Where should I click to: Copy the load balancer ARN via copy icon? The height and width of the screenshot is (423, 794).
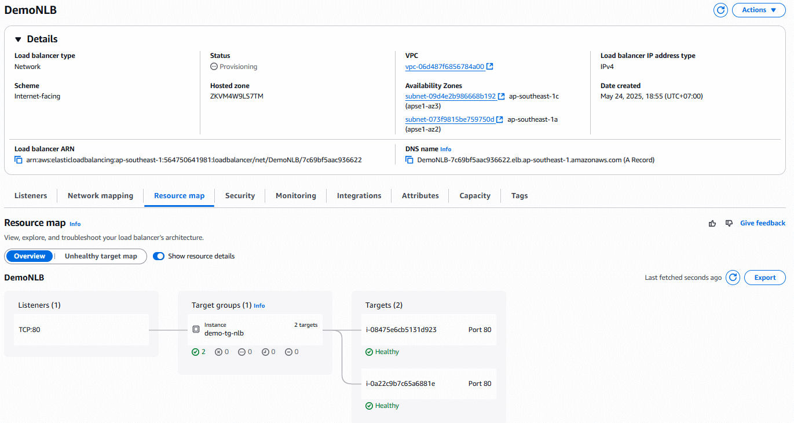[19, 160]
